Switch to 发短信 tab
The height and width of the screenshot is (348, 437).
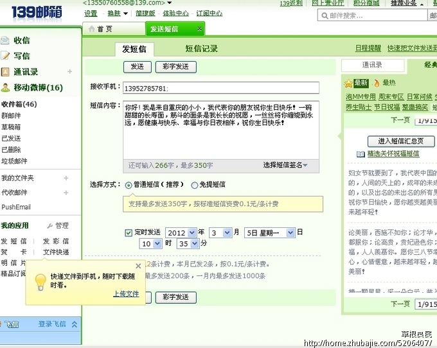134,49
